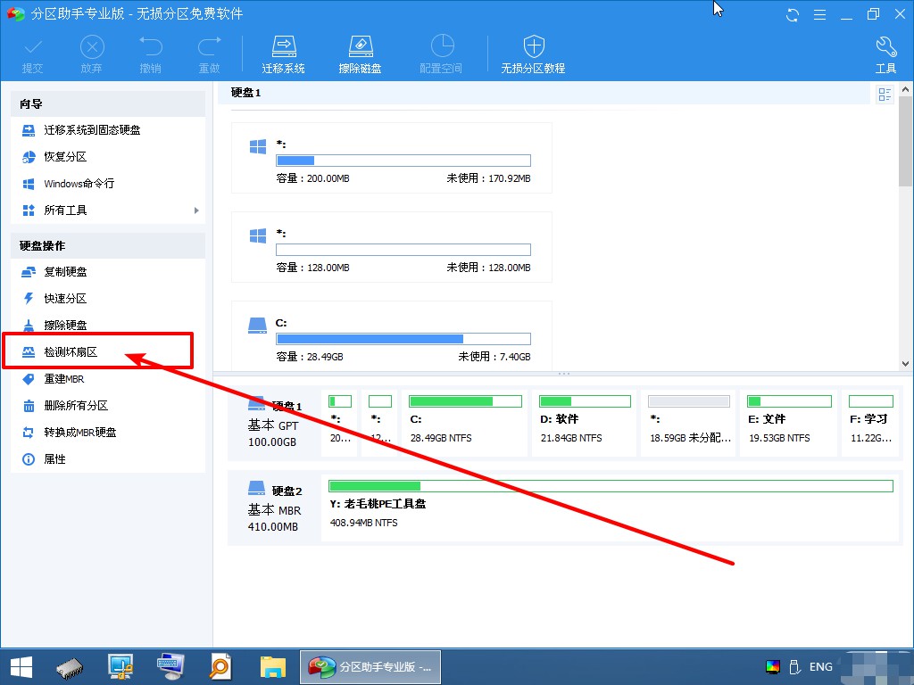
Task: Select the first small *: 20... partition block
Action: [x=340, y=423]
